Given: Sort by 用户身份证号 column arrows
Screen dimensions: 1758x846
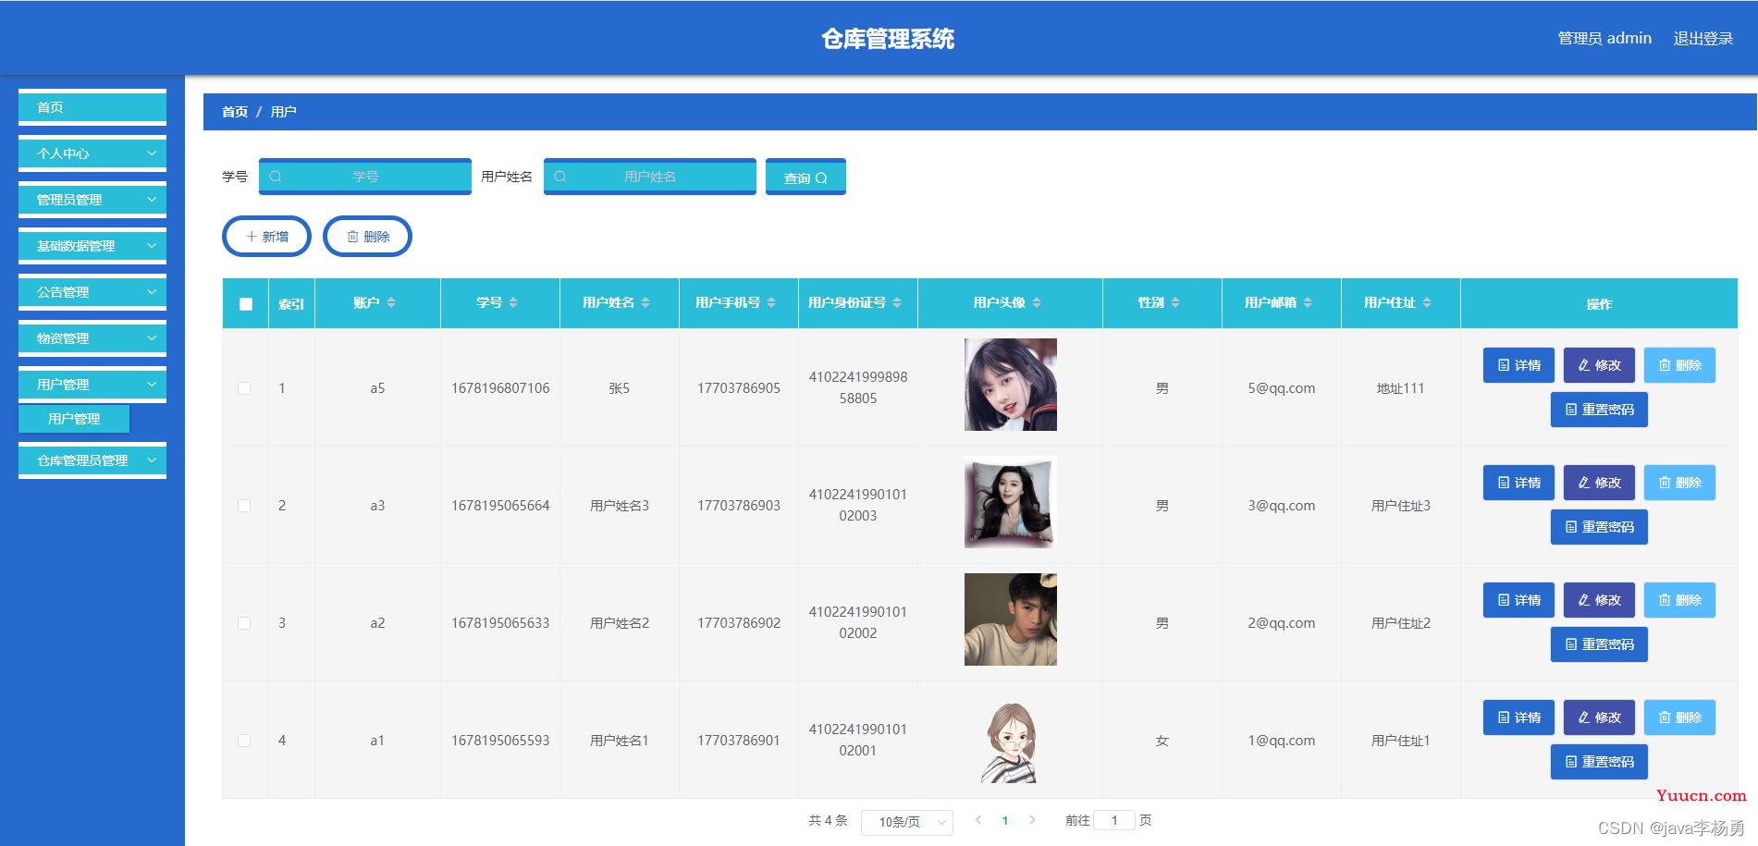Looking at the screenshot, I should (x=897, y=302).
